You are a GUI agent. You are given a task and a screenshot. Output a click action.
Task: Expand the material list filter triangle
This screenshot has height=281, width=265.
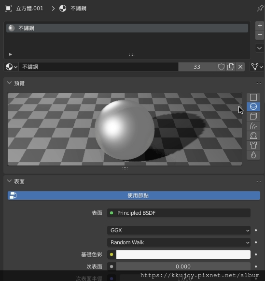click(x=11, y=54)
